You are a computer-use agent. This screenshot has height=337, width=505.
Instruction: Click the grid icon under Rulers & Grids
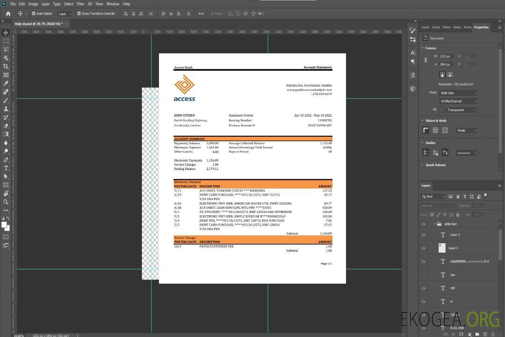(435, 130)
